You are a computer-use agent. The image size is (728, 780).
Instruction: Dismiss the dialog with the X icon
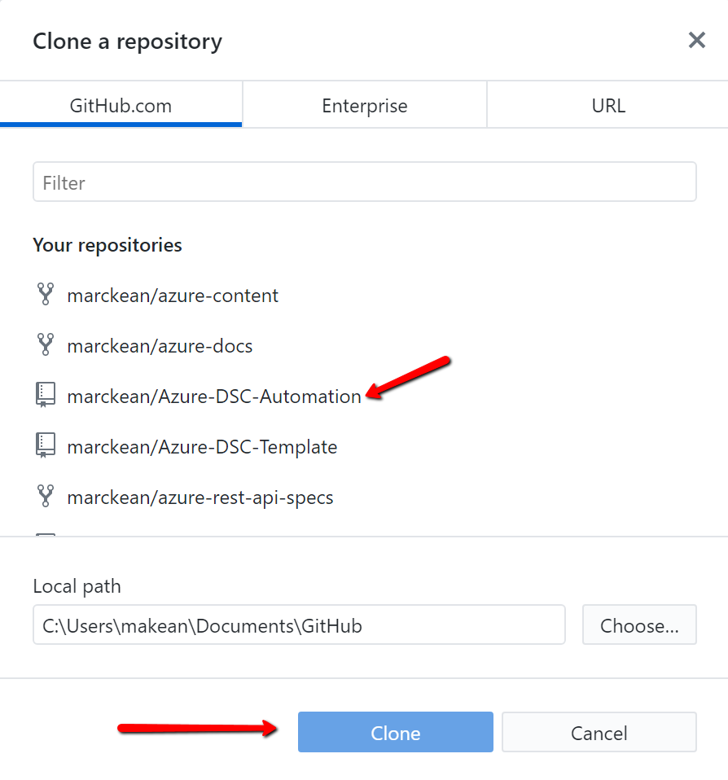(696, 40)
